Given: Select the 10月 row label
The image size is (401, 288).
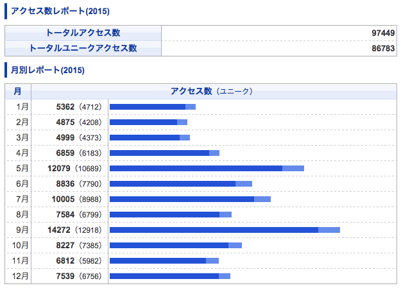Looking at the screenshot, I should click(20, 245).
